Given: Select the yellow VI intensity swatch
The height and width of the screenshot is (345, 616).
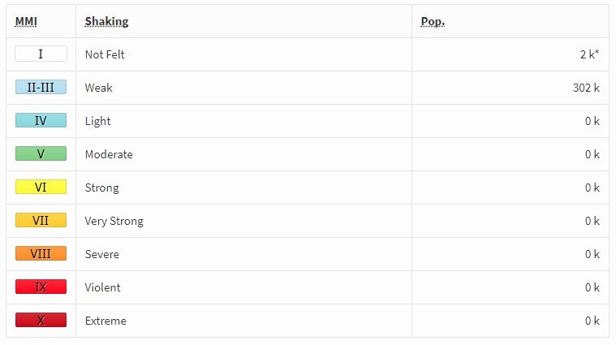Looking at the screenshot, I should [x=41, y=187].
